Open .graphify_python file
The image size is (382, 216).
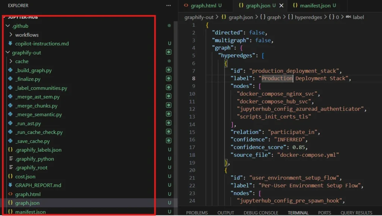(x=35, y=159)
